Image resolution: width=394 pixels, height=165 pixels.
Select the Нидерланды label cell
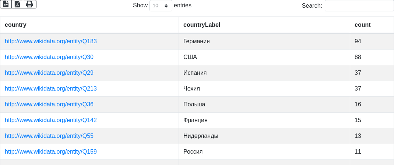tap(264, 136)
